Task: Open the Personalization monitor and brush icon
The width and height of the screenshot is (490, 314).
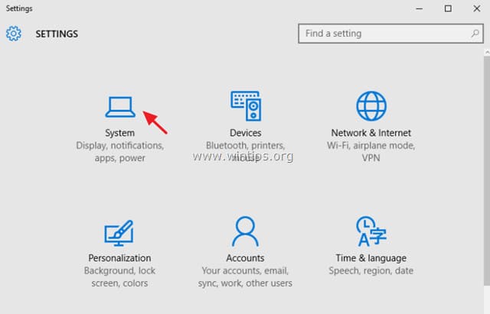Action: pos(119,233)
